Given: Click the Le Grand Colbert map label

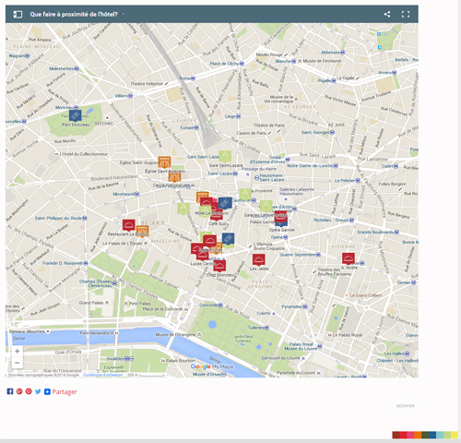Looking at the screenshot, I should (x=366, y=295).
